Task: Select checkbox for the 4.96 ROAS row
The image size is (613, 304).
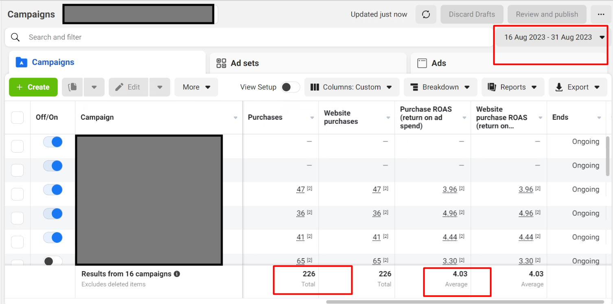Action: [x=17, y=218]
